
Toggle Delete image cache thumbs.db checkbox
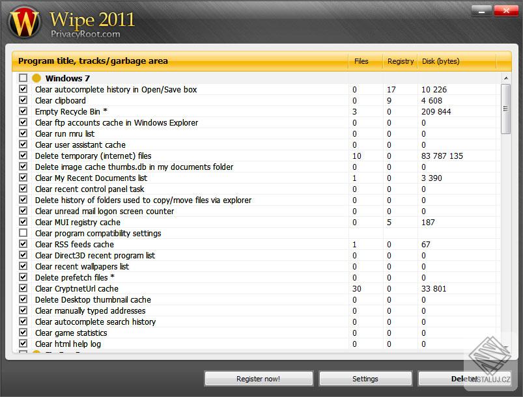click(x=23, y=167)
